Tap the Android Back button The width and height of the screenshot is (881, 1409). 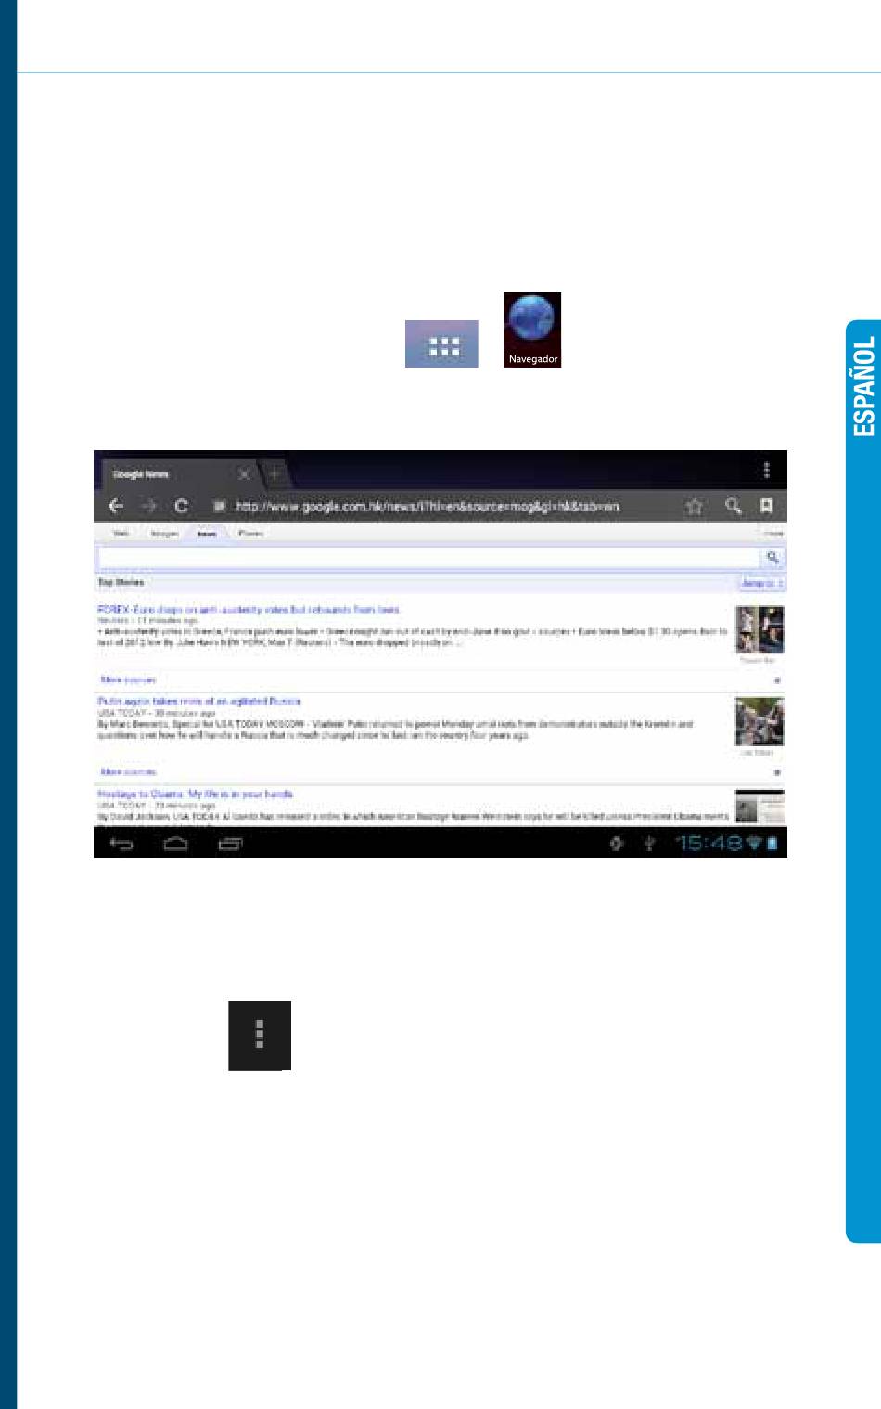tap(122, 843)
